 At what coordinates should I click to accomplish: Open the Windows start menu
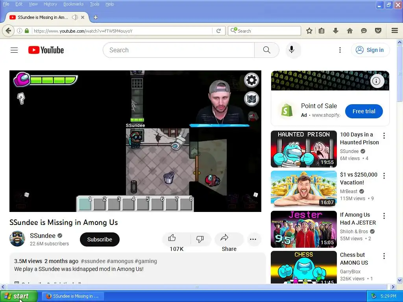(x=18, y=296)
